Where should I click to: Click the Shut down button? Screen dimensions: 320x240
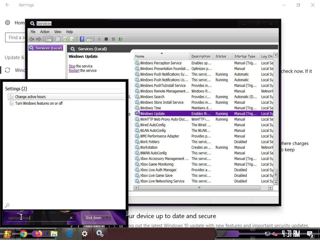[x=93, y=218]
